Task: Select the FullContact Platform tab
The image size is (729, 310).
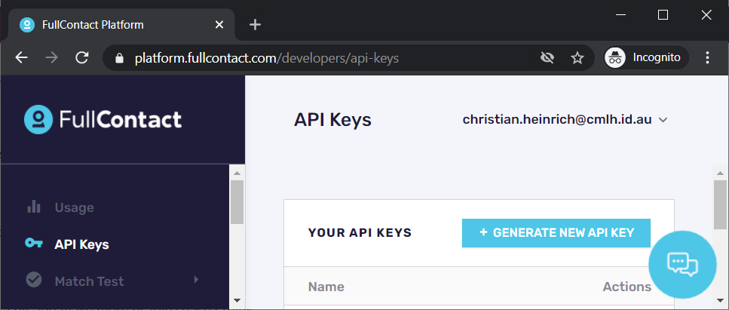Action: point(122,25)
